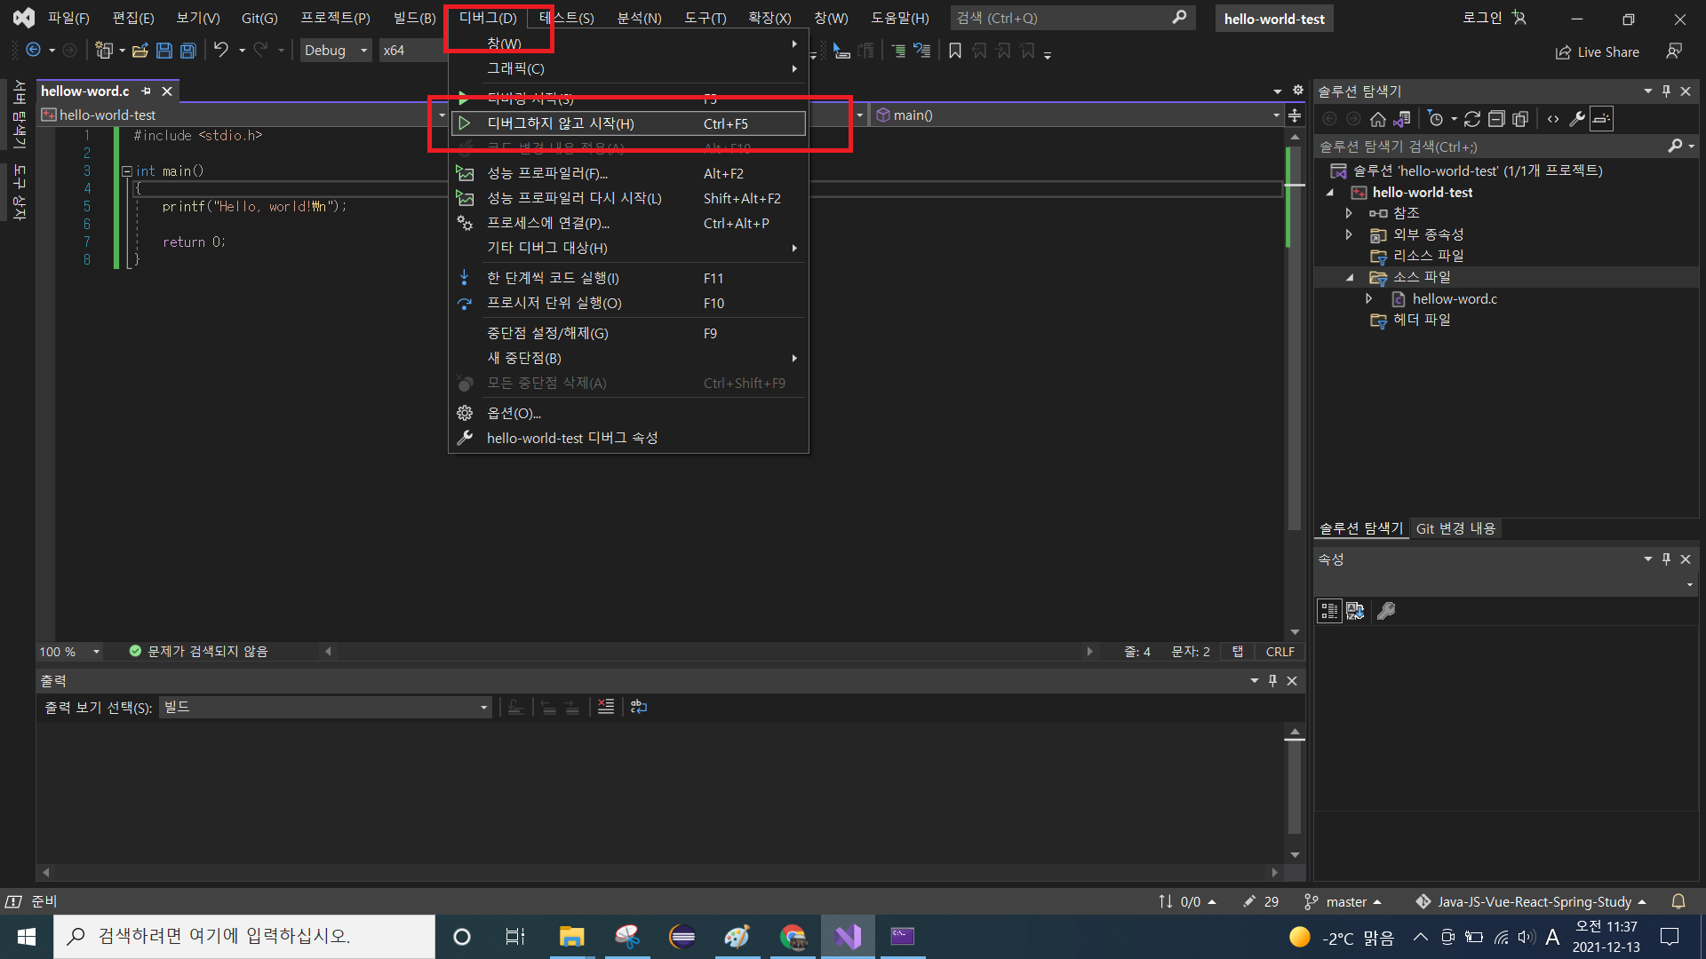Click the Undo arrow icon

[x=220, y=51]
